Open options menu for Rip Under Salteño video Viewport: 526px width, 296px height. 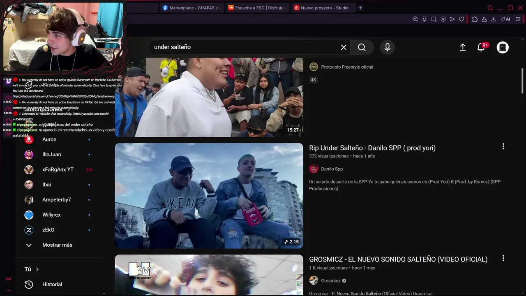click(503, 146)
